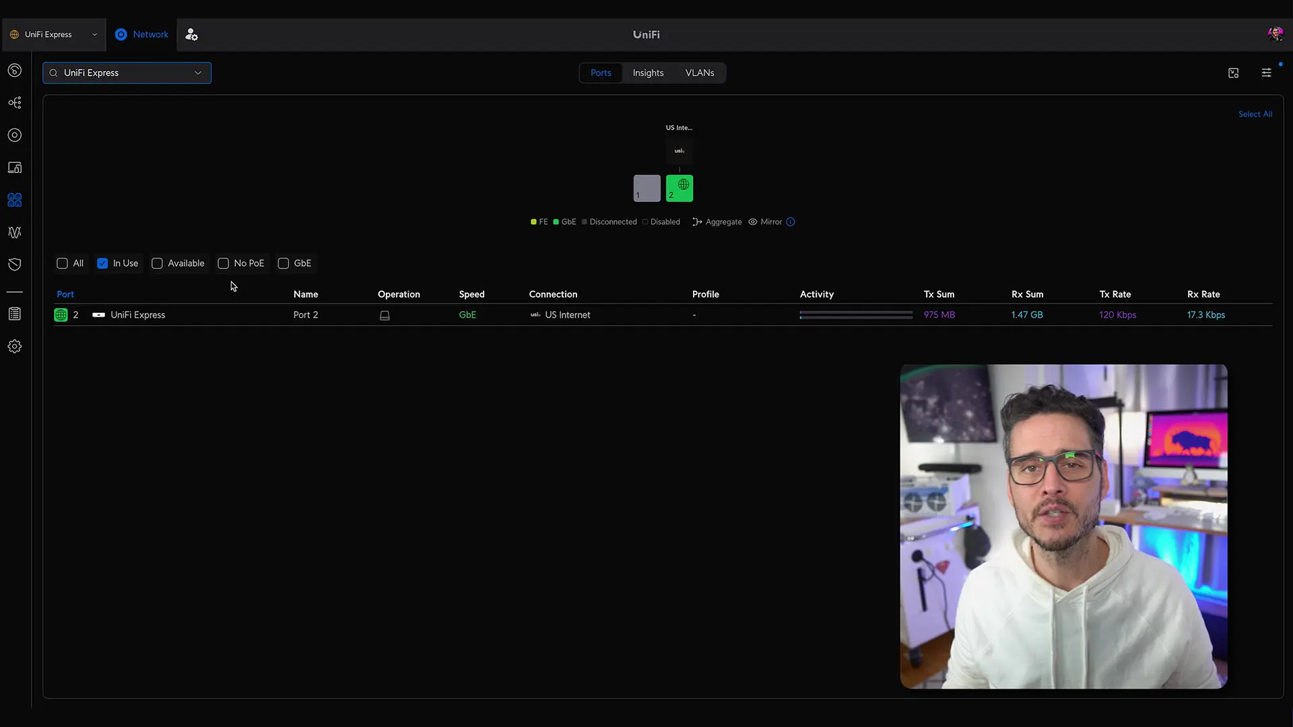Select green port 2 in the port diagram

[679, 188]
